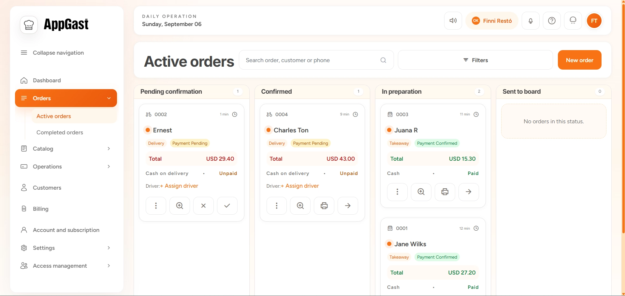Screen dimensions: 625x296
Task: Reject Ernest's order with the X button
Action: [x=203, y=206]
